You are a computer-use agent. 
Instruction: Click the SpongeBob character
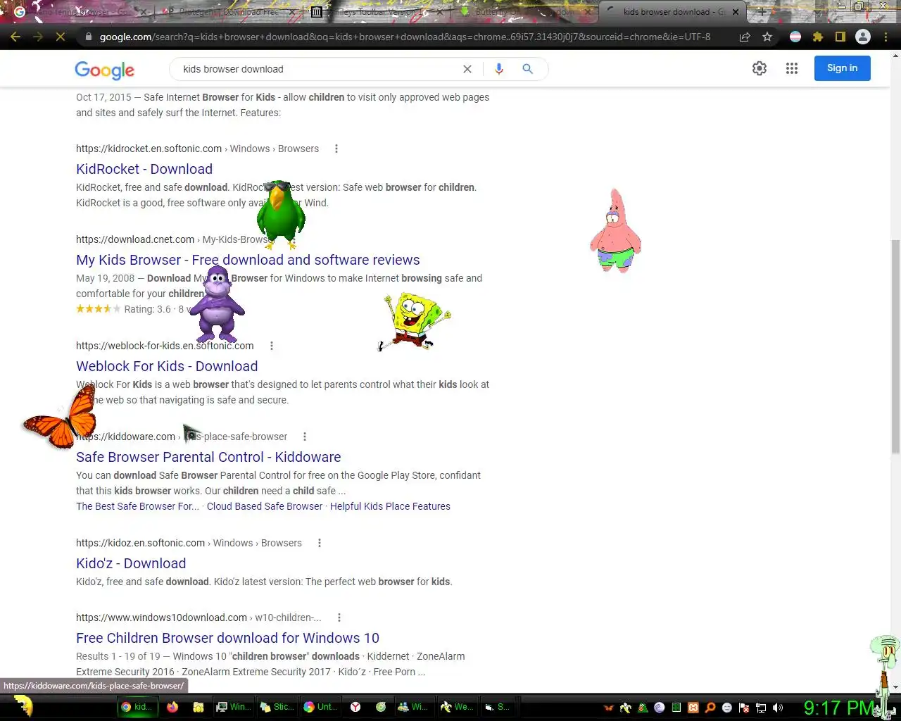coord(414,322)
